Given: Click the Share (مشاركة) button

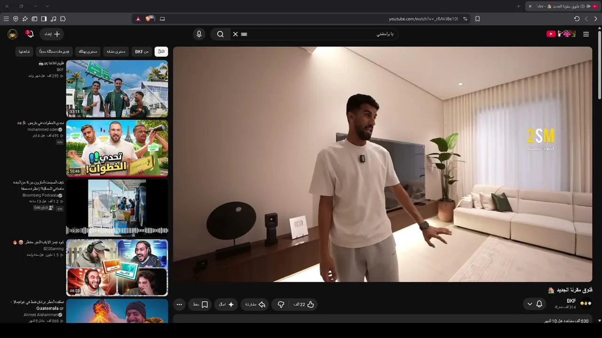Looking at the screenshot, I should click(x=255, y=304).
